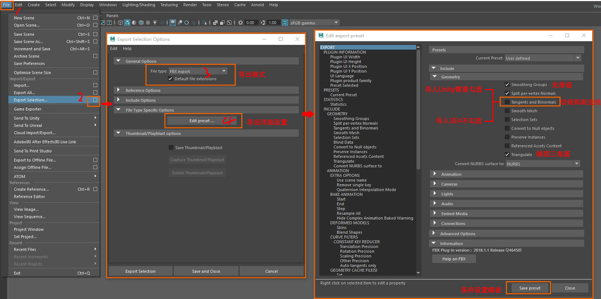The height and width of the screenshot is (299, 601).
Task: Open Convert NURBS surface to dropdown
Action: tap(543, 164)
